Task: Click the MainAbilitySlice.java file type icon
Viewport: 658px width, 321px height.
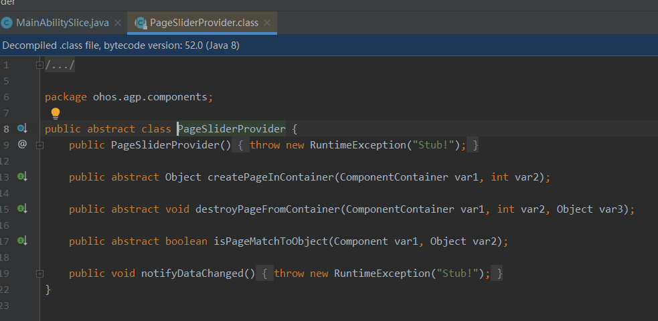Action: pyautogui.click(x=7, y=23)
